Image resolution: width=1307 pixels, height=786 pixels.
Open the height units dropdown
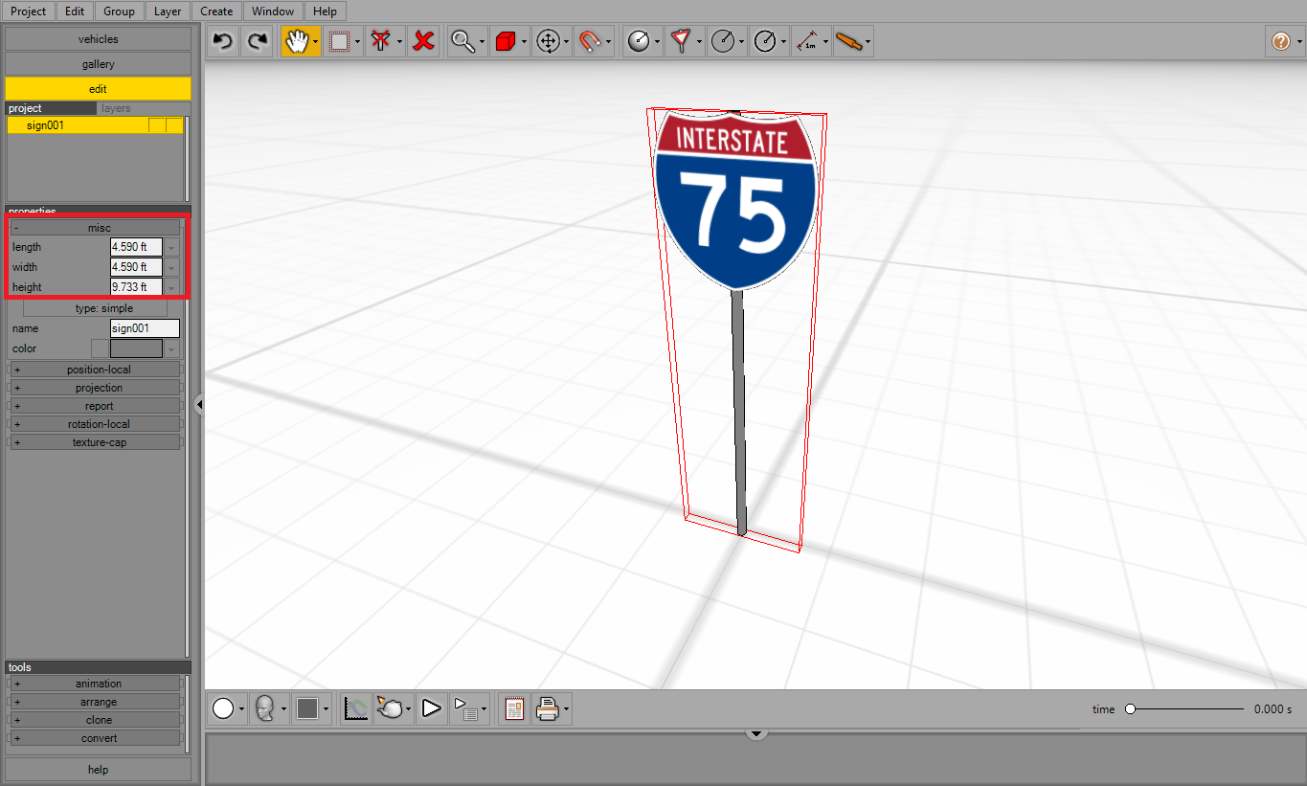[171, 287]
